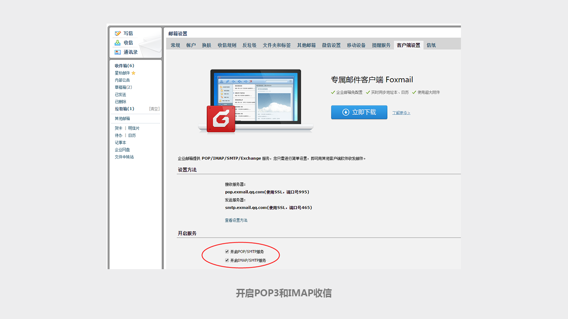This screenshot has height=319, width=568.
Task: Open the 明信片 link
Action: click(x=134, y=128)
